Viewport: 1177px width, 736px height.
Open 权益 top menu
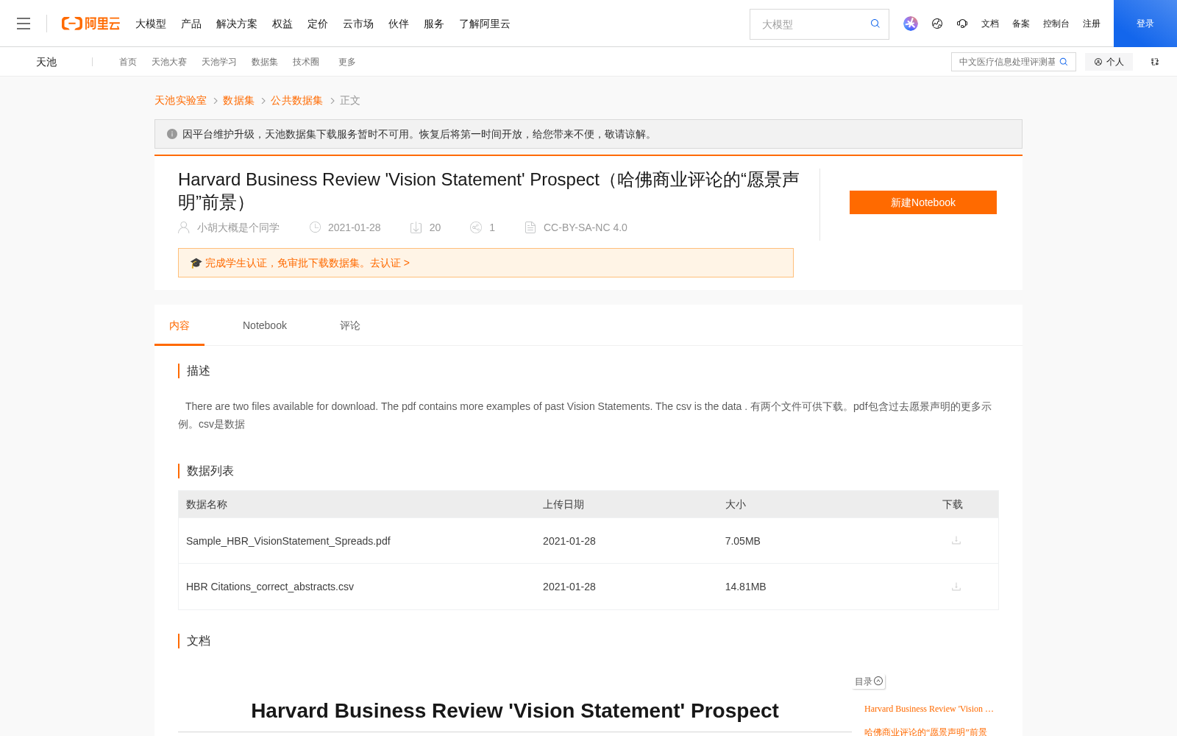pyautogui.click(x=282, y=24)
